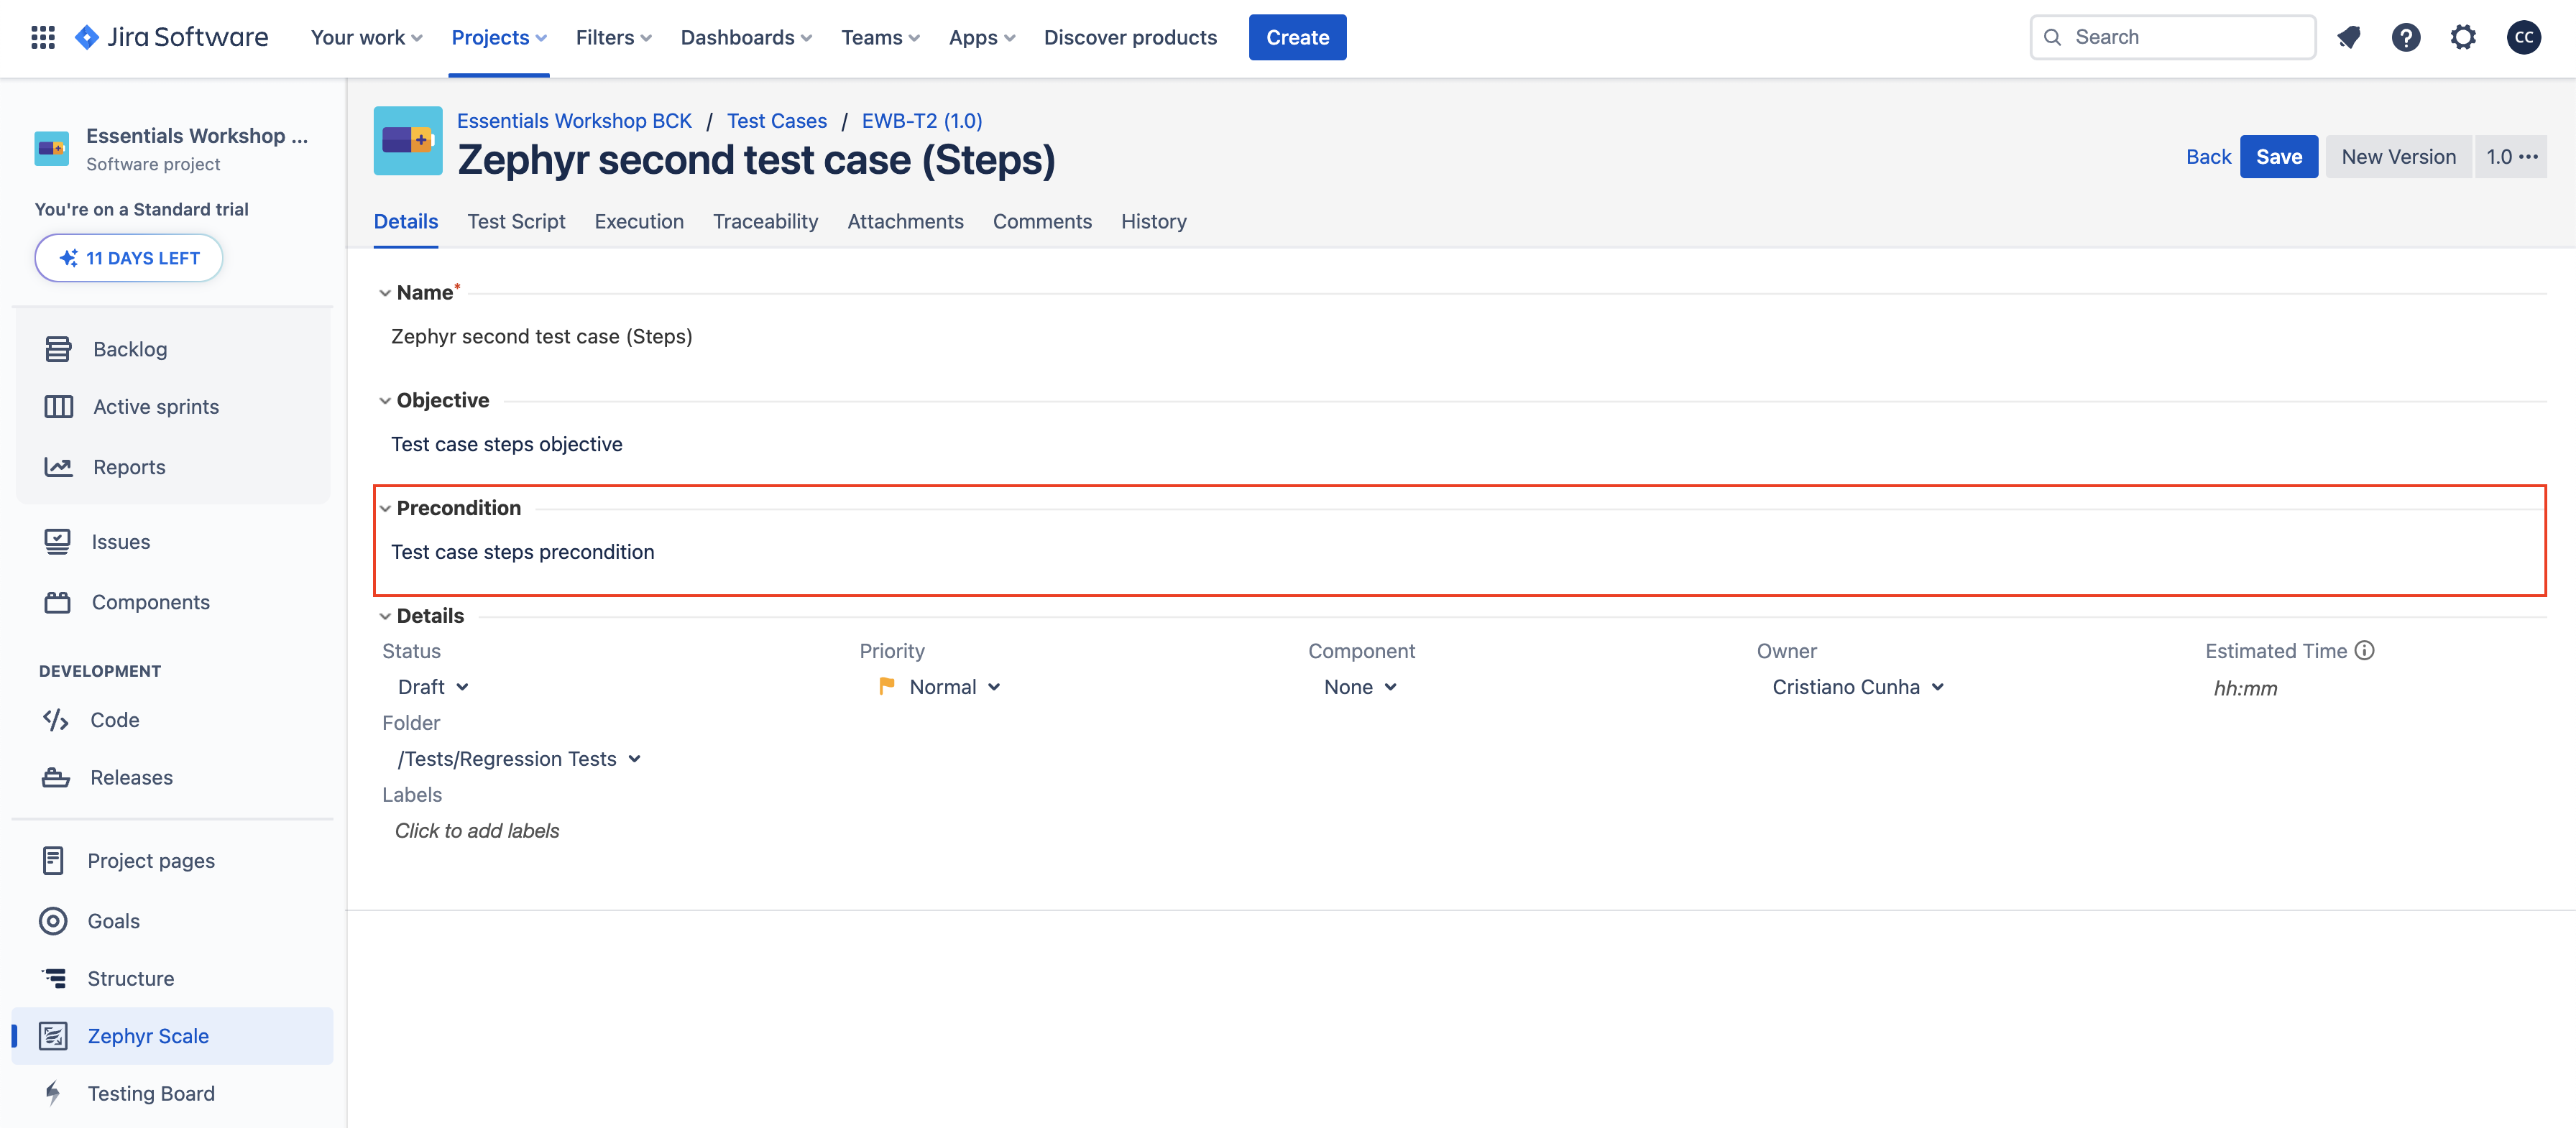Click the Code icon under Development

coord(55,720)
